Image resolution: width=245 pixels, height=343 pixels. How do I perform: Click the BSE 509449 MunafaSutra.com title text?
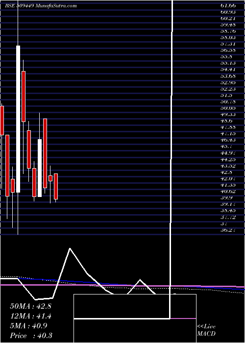coord(41,6)
